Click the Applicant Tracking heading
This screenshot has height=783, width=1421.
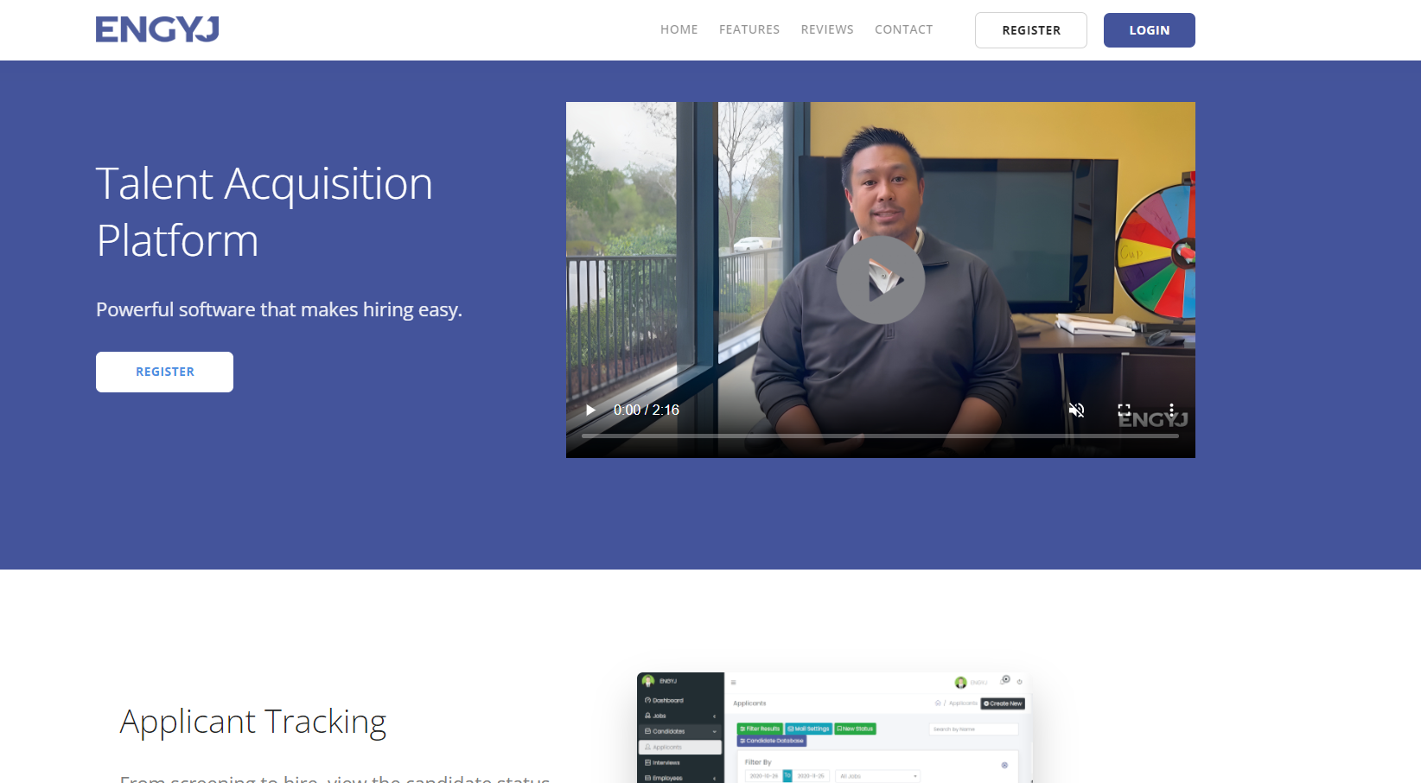tap(252, 722)
